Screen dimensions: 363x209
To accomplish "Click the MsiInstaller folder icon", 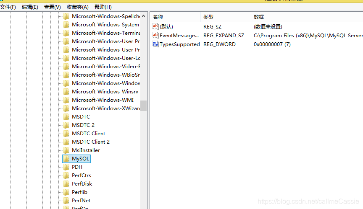I will [66, 150].
